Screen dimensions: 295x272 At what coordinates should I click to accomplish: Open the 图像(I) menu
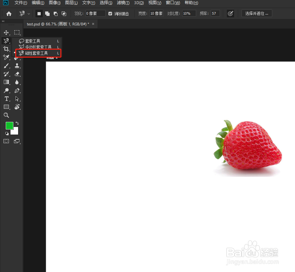pyautogui.click(x=55, y=3)
